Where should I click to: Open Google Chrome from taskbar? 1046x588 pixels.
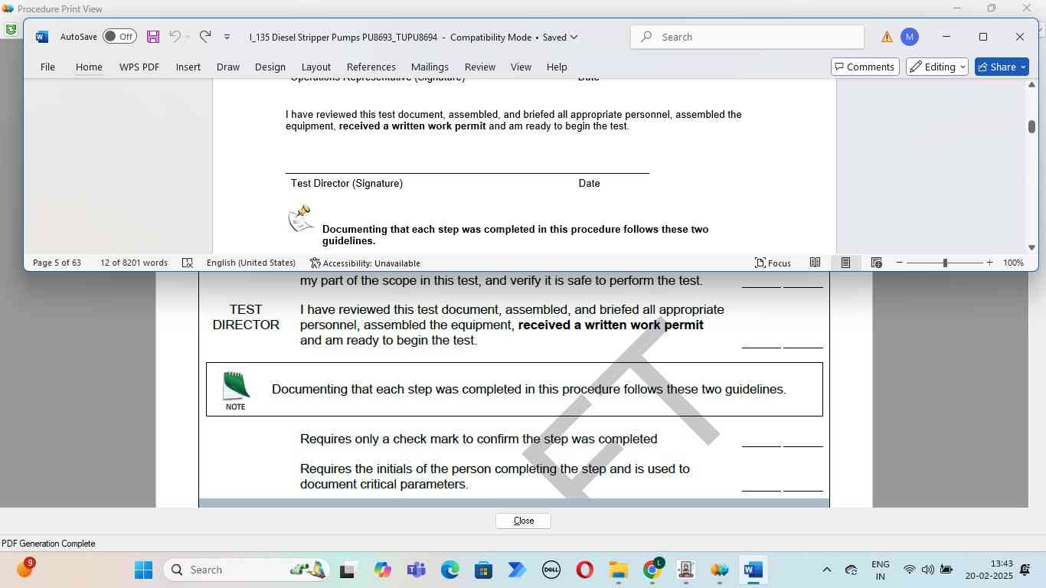point(652,570)
